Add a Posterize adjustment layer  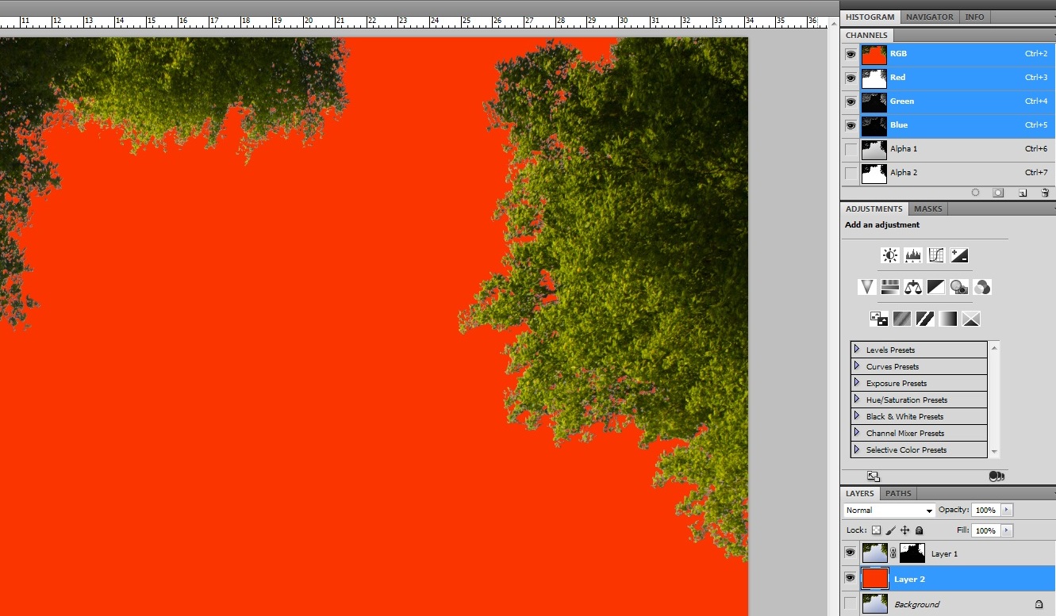pyautogui.click(x=902, y=319)
